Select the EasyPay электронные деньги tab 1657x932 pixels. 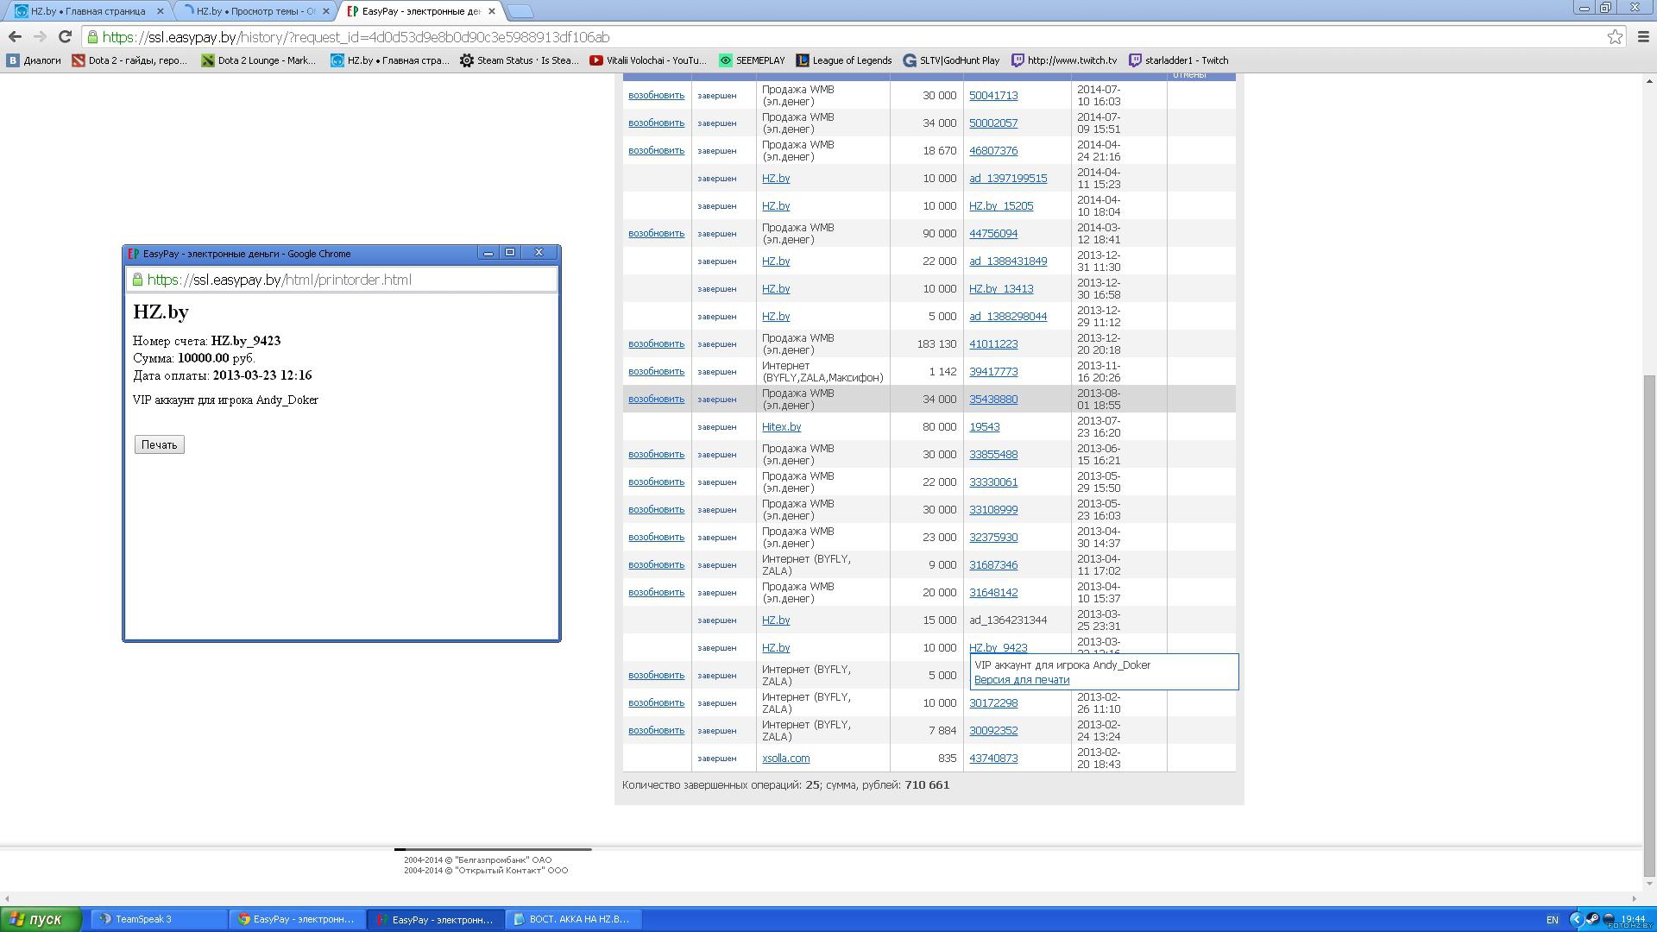tap(419, 11)
